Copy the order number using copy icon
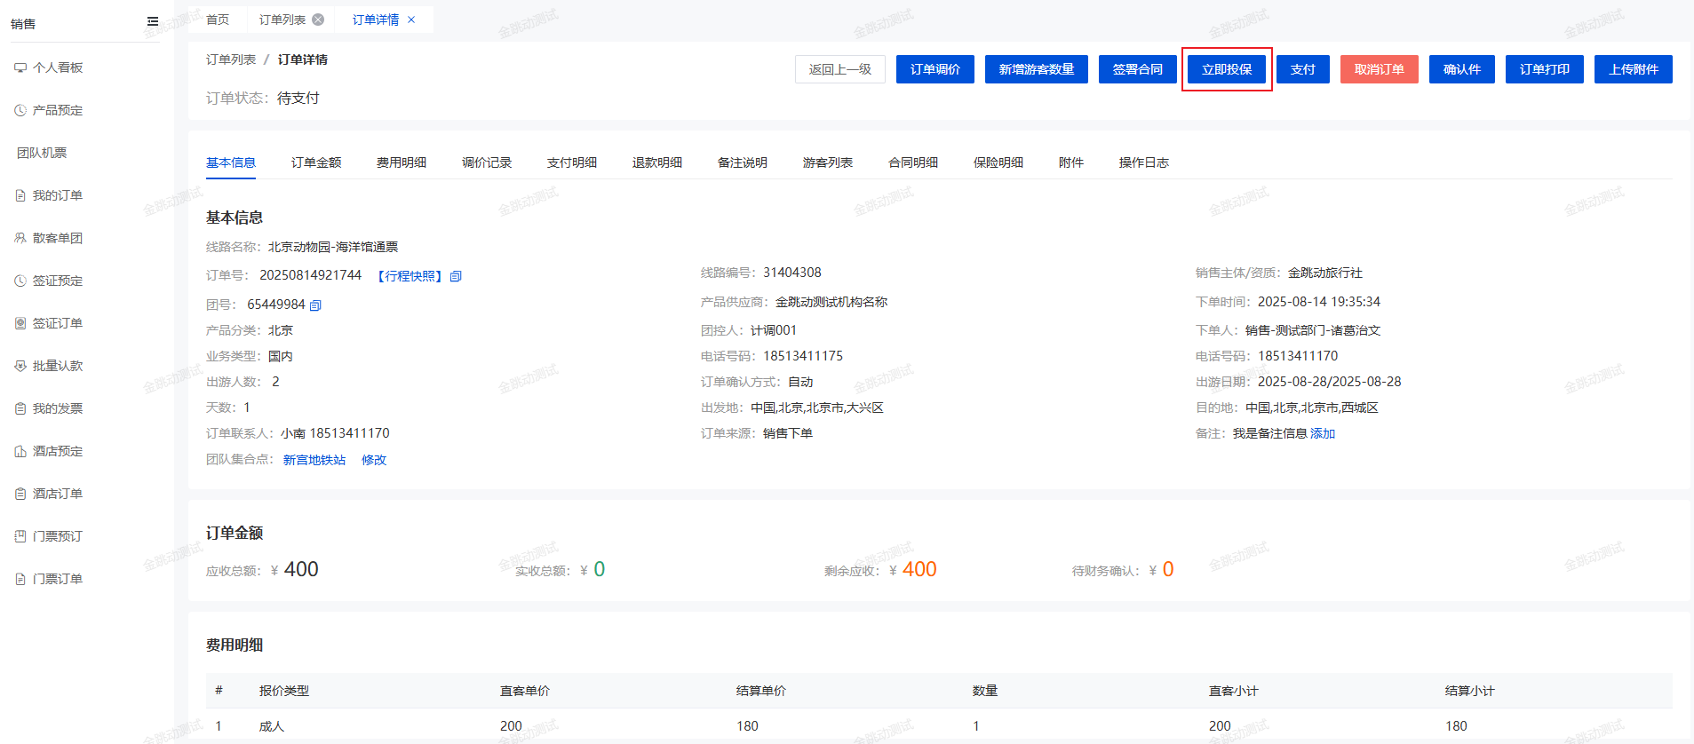Viewport: 1694px width, 744px height. click(x=456, y=276)
